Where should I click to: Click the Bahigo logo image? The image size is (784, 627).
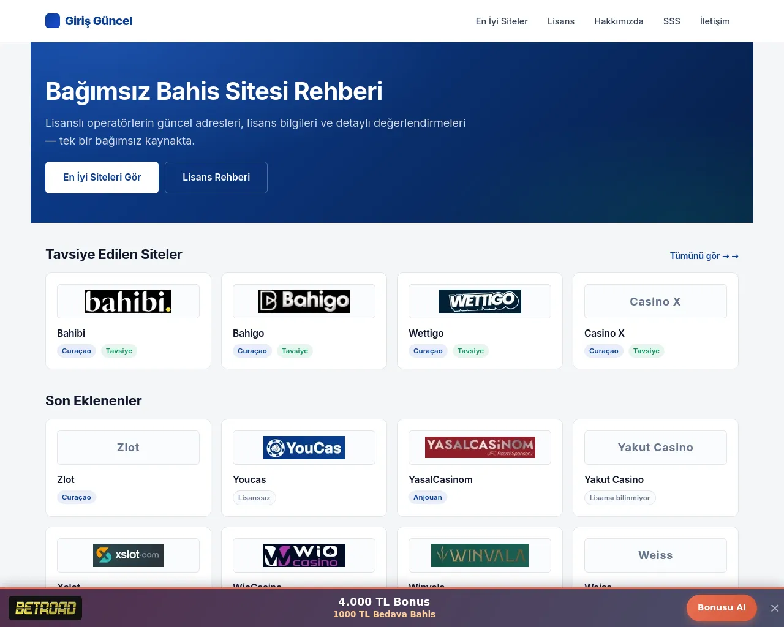(x=304, y=301)
